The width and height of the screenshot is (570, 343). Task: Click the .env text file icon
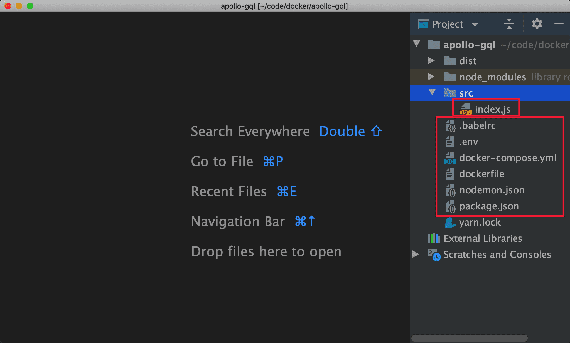click(449, 142)
